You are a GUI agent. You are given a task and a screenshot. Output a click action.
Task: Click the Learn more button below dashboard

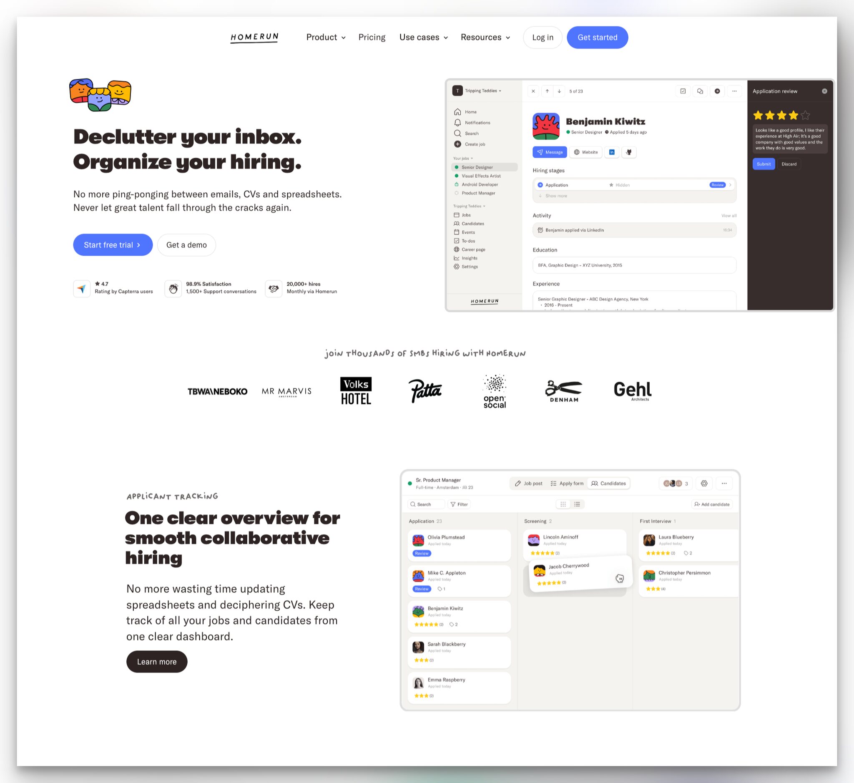pos(157,662)
